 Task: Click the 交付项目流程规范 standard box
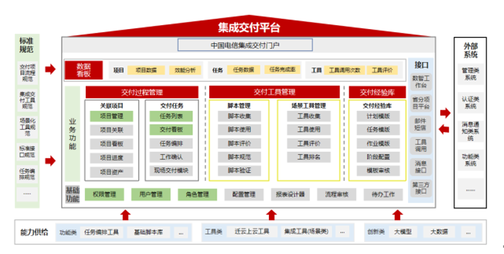point(27,73)
